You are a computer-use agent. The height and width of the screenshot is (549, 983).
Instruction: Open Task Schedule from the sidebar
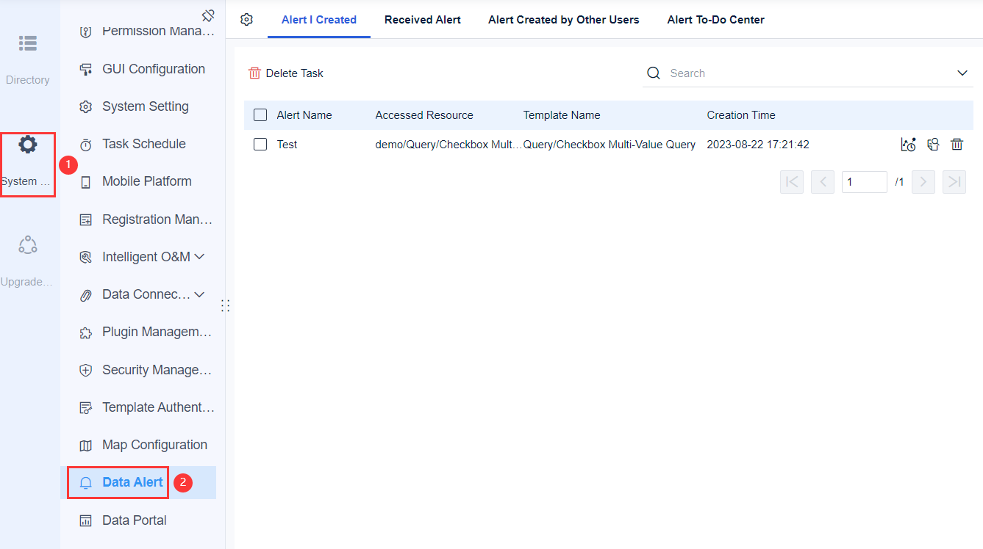click(143, 144)
